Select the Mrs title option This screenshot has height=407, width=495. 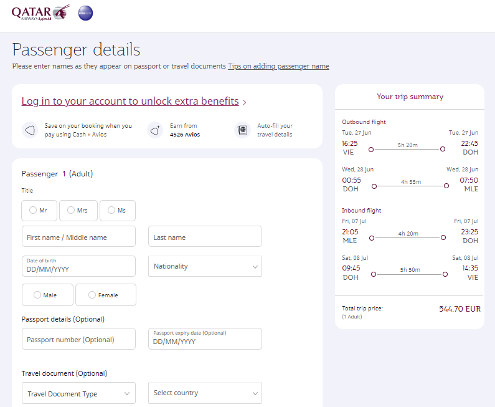(78, 211)
